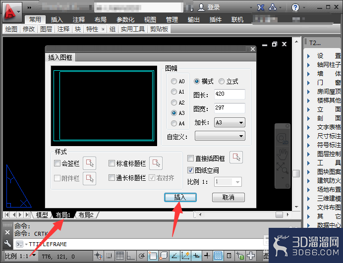Click the login user icon
The width and height of the screenshot is (343, 263).
pos(201,7)
